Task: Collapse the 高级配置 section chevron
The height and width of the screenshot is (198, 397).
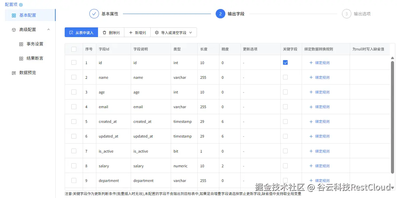Action: (49, 30)
